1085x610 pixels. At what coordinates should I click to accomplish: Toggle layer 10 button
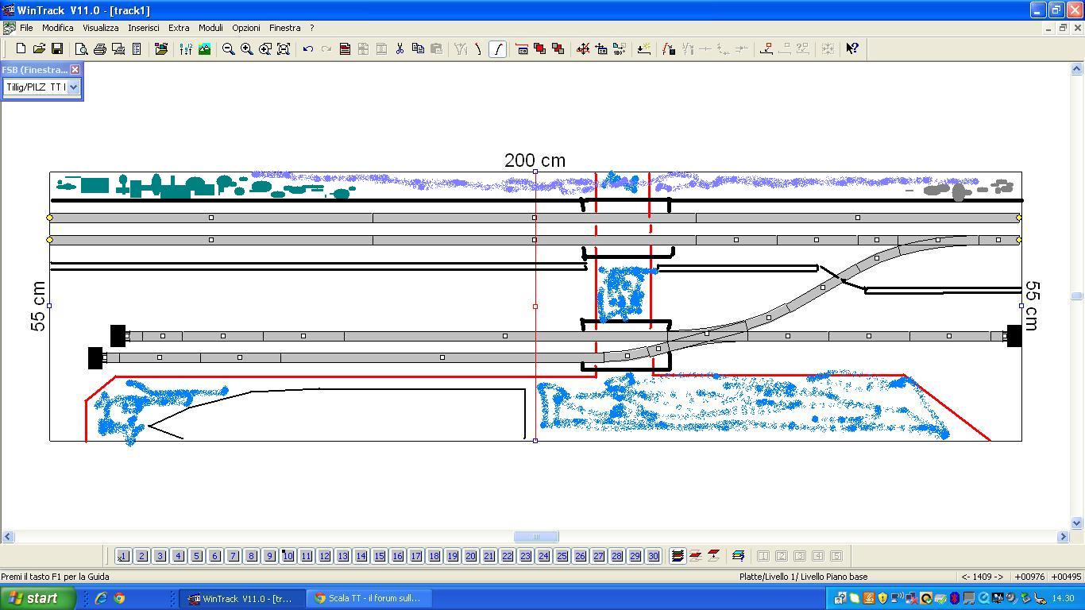[288, 556]
